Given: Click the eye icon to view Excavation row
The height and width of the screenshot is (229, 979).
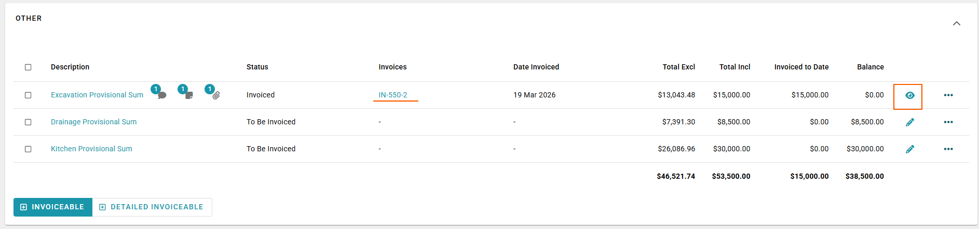Looking at the screenshot, I should click(x=909, y=95).
